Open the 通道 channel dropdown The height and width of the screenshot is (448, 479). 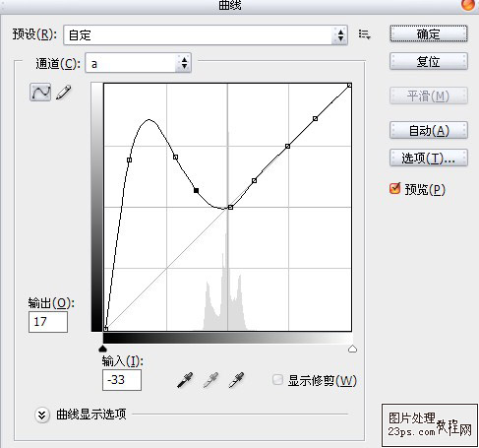[138, 63]
